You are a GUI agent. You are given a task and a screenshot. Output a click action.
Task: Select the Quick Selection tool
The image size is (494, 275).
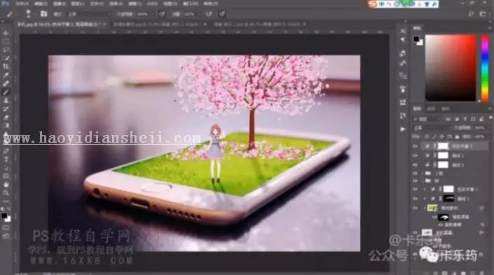point(6,58)
